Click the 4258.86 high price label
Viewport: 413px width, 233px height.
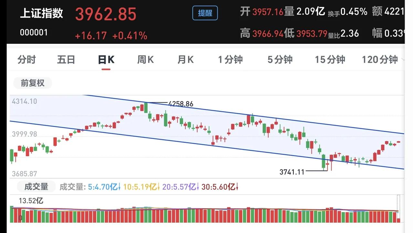click(x=181, y=104)
